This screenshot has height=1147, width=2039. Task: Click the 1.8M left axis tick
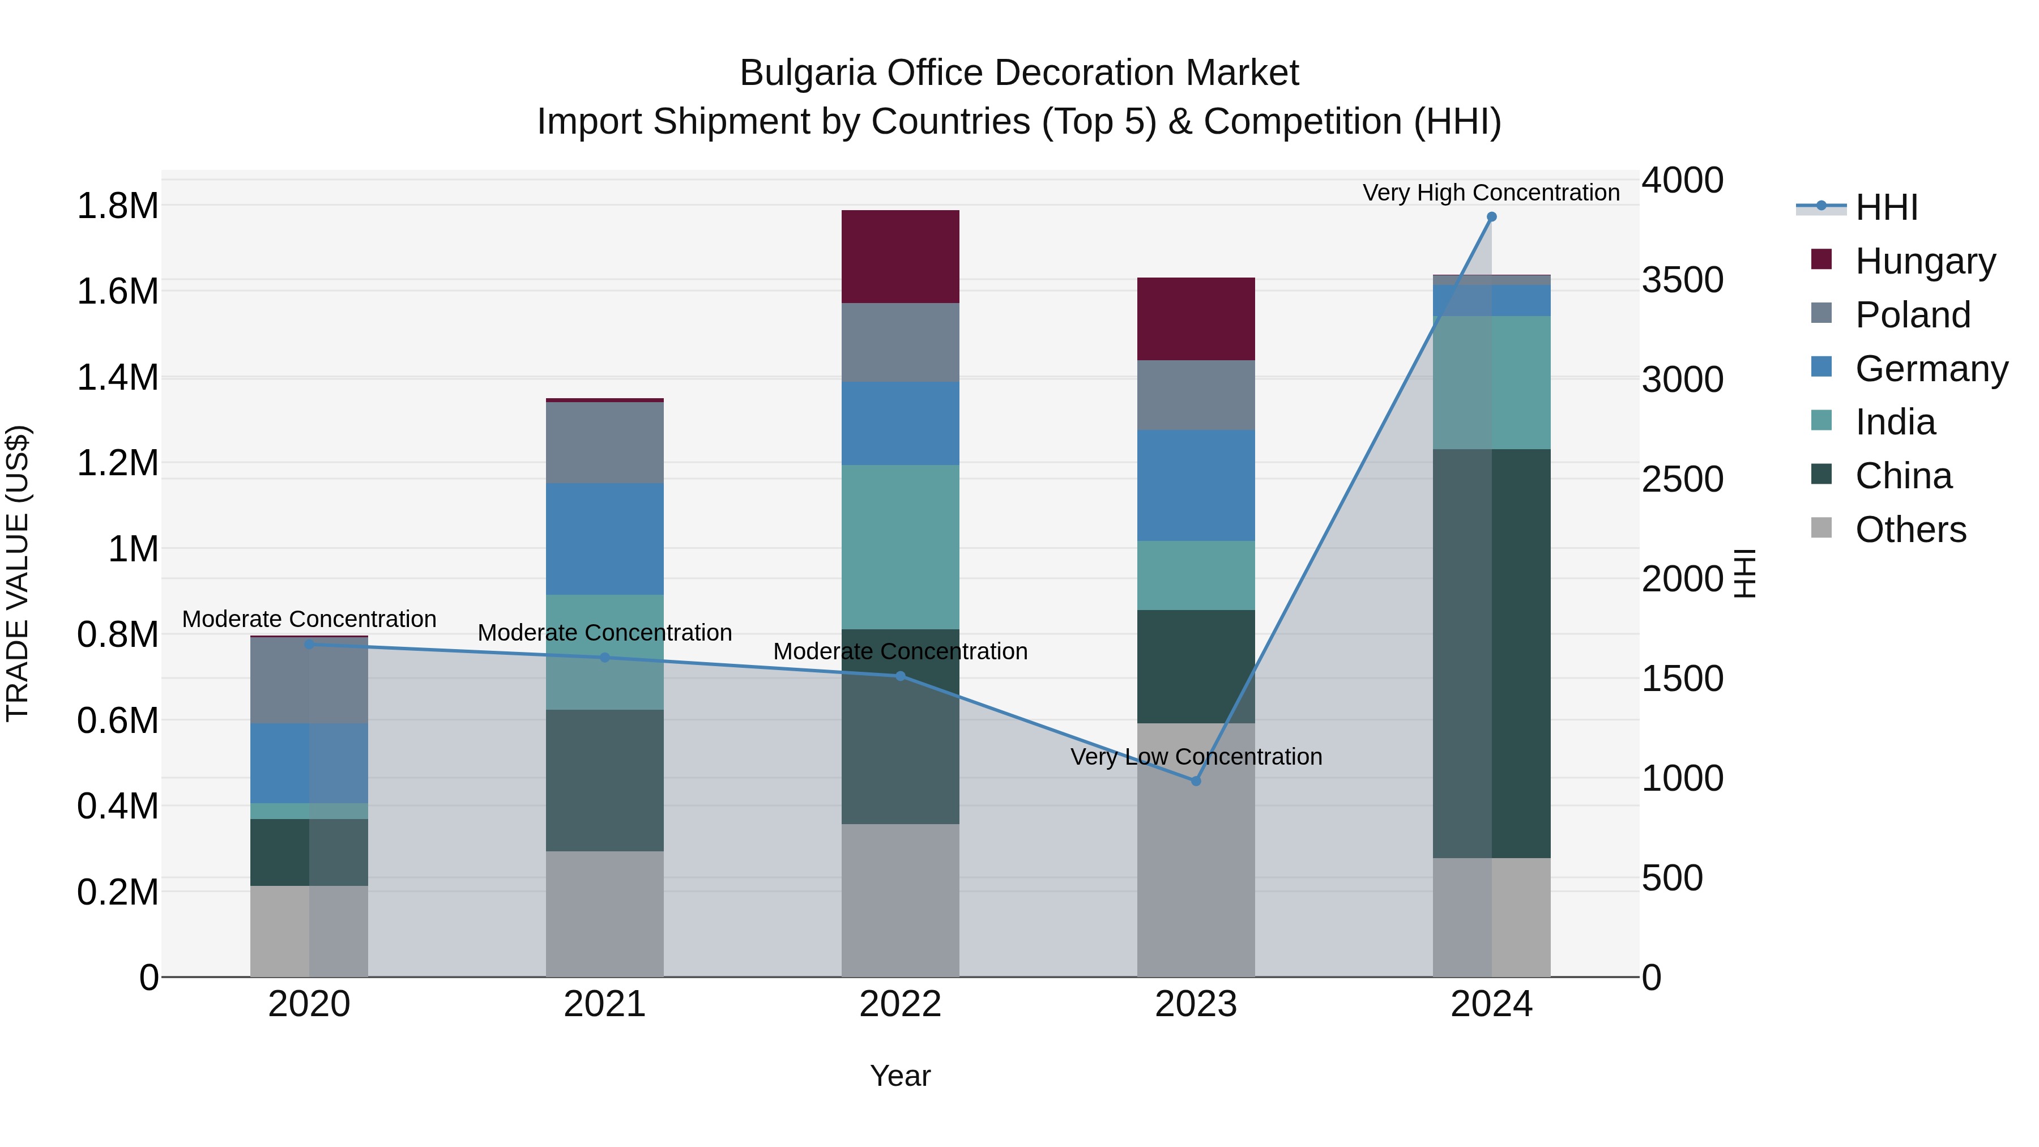[x=117, y=206]
